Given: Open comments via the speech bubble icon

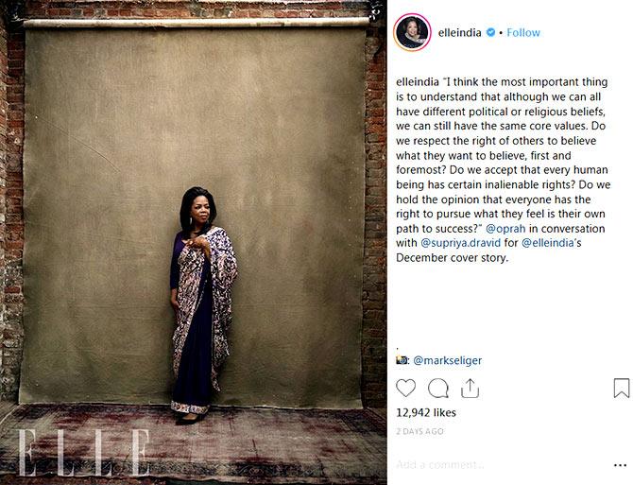Looking at the screenshot, I should pos(438,389).
